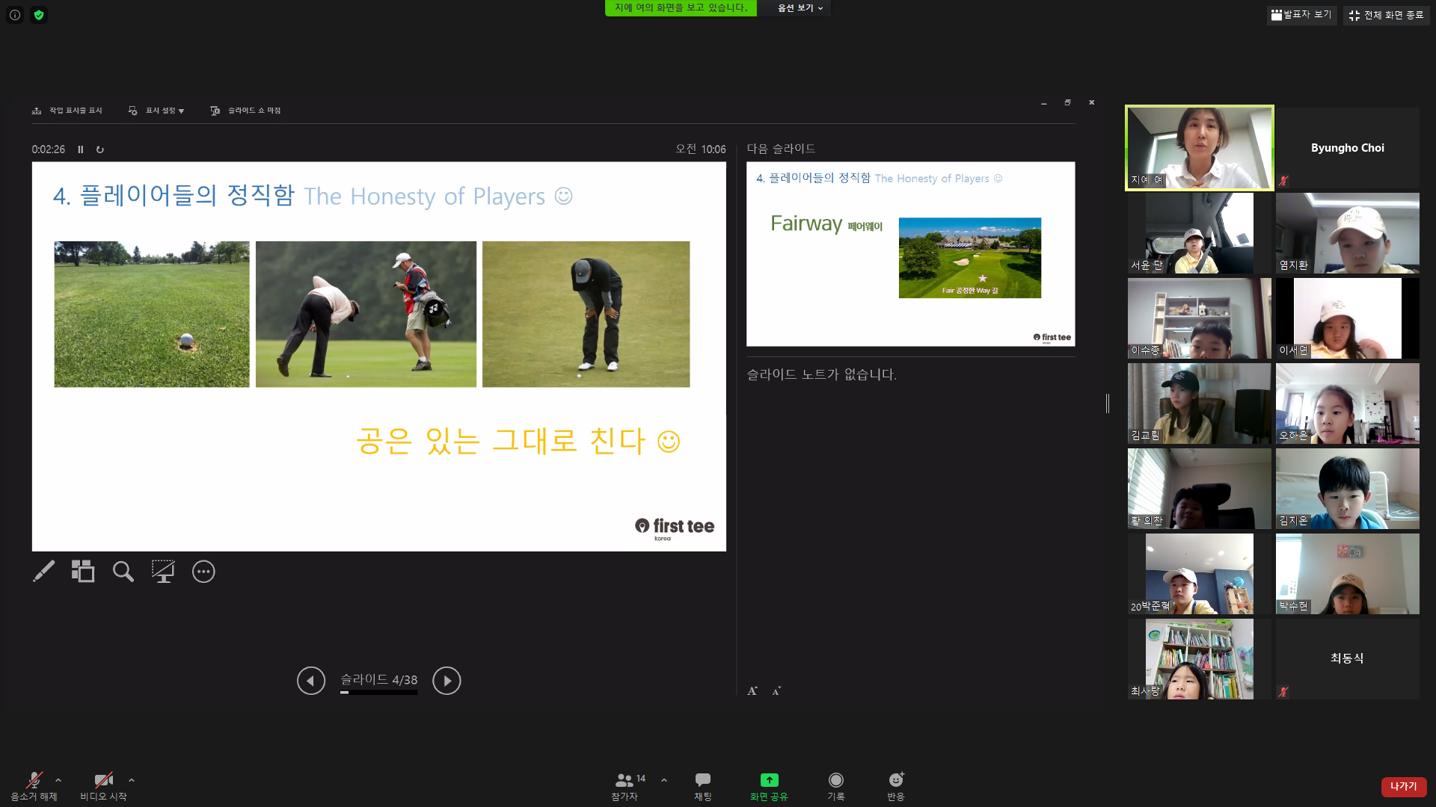This screenshot has height=807, width=1436.
Task: Open more slideshow options ellipsis
Action: coord(203,572)
